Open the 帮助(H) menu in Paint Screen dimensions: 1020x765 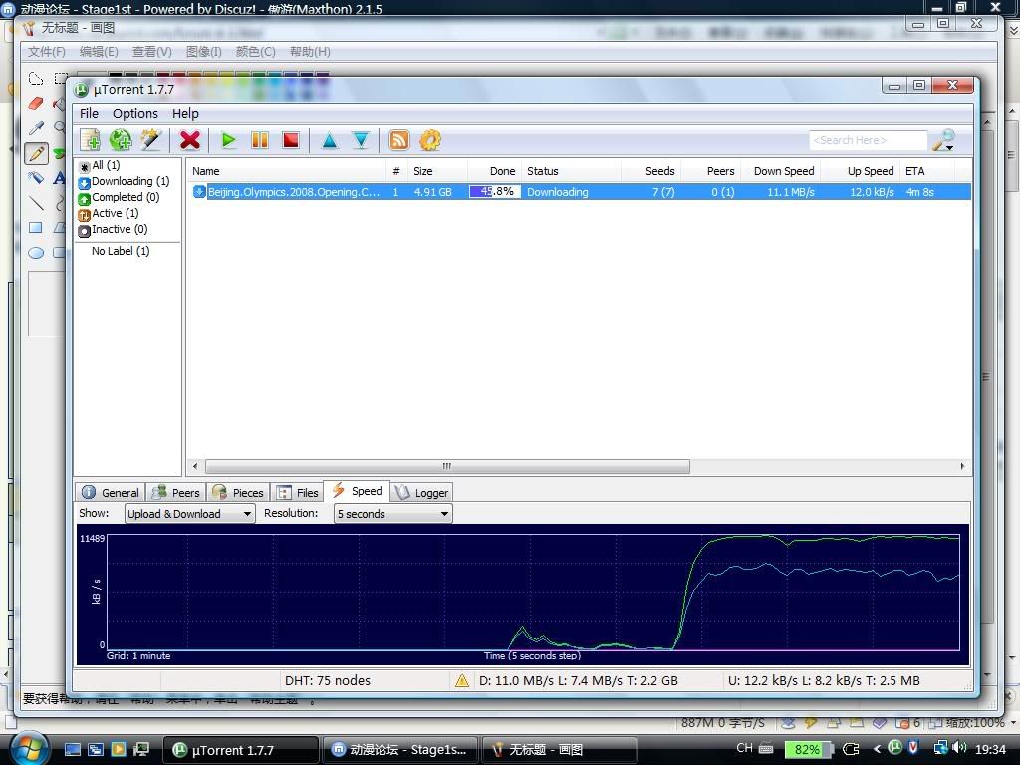310,52
